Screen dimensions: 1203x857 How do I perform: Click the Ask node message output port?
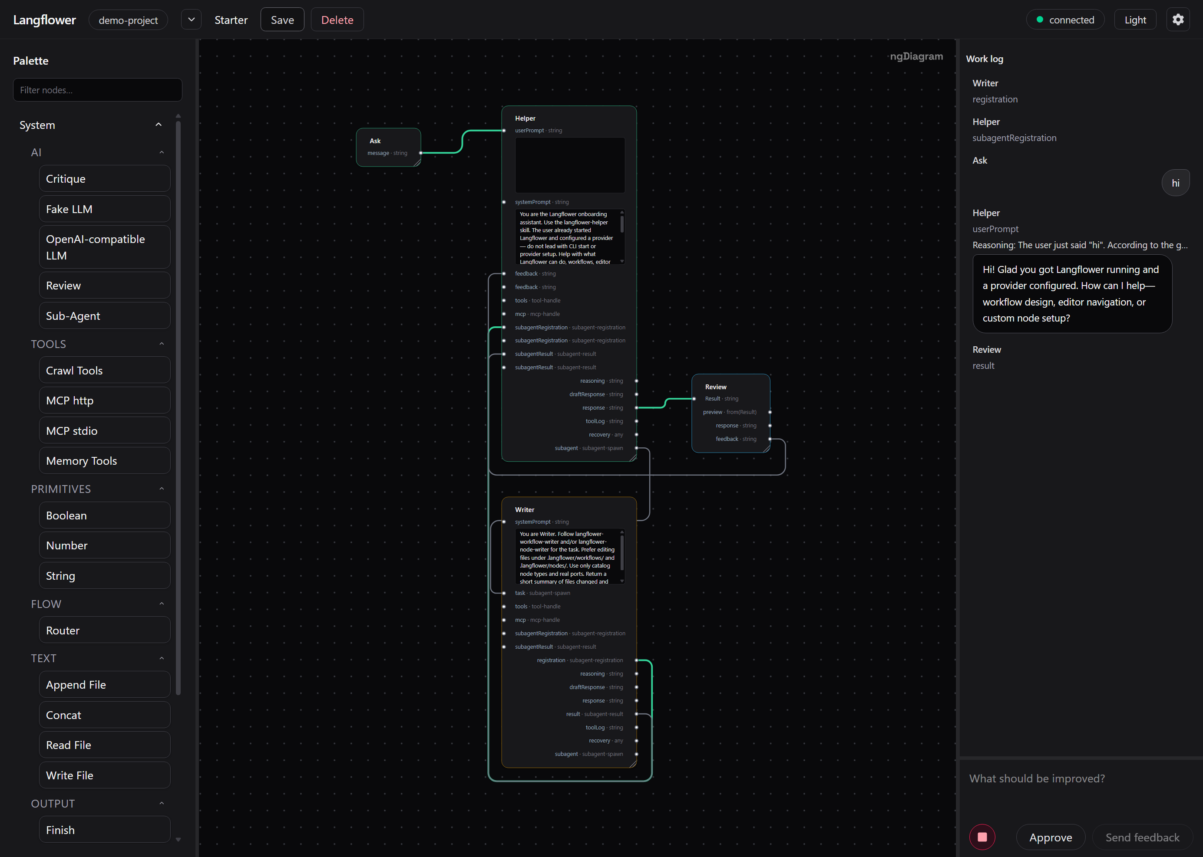(421, 153)
